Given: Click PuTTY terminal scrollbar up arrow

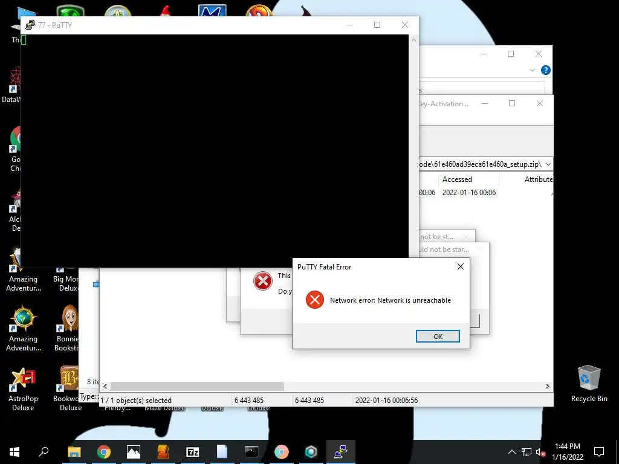Looking at the screenshot, I should [413, 40].
